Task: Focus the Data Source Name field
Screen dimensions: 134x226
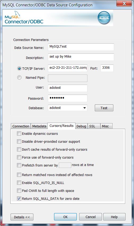Action: click(x=81, y=47)
